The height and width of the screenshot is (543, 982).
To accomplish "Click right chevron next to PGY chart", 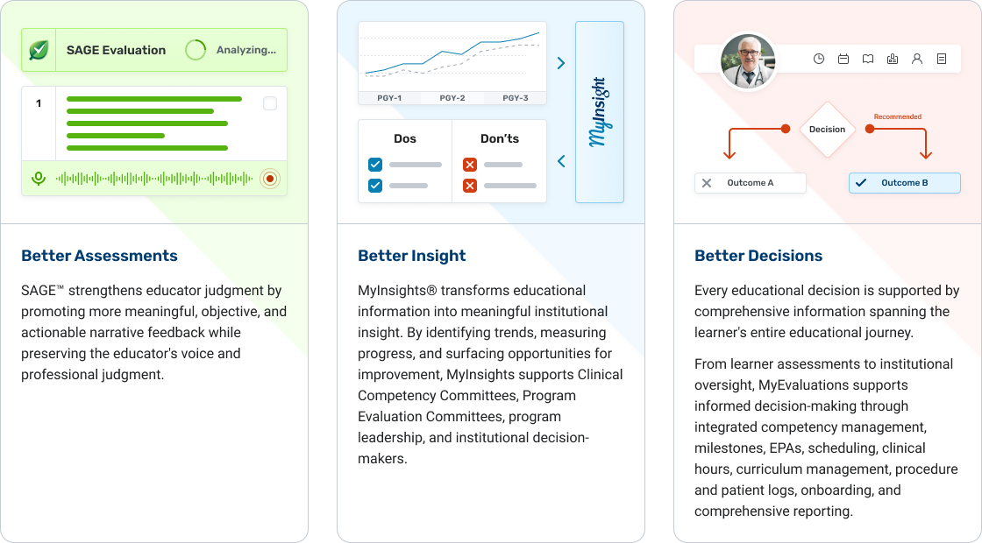I will tap(561, 63).
